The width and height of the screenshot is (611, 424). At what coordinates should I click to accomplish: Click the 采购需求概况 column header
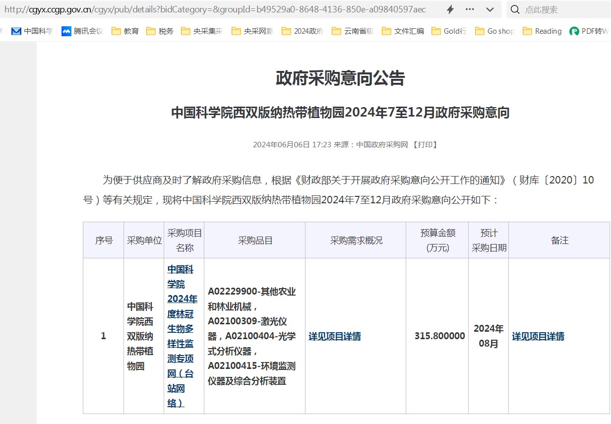356,241
